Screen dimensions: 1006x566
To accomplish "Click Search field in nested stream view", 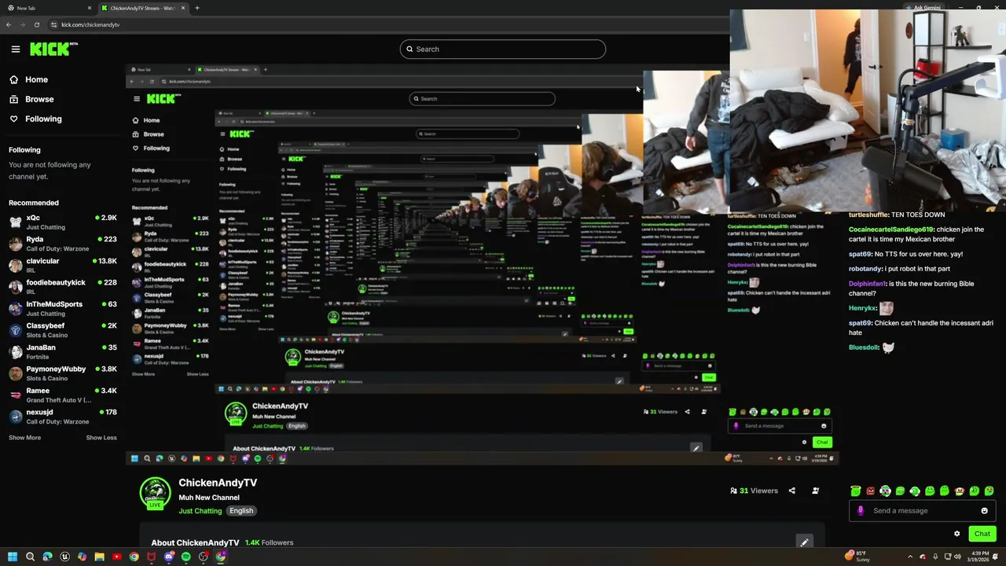I will pyautogui.click(x=482, y=98).
